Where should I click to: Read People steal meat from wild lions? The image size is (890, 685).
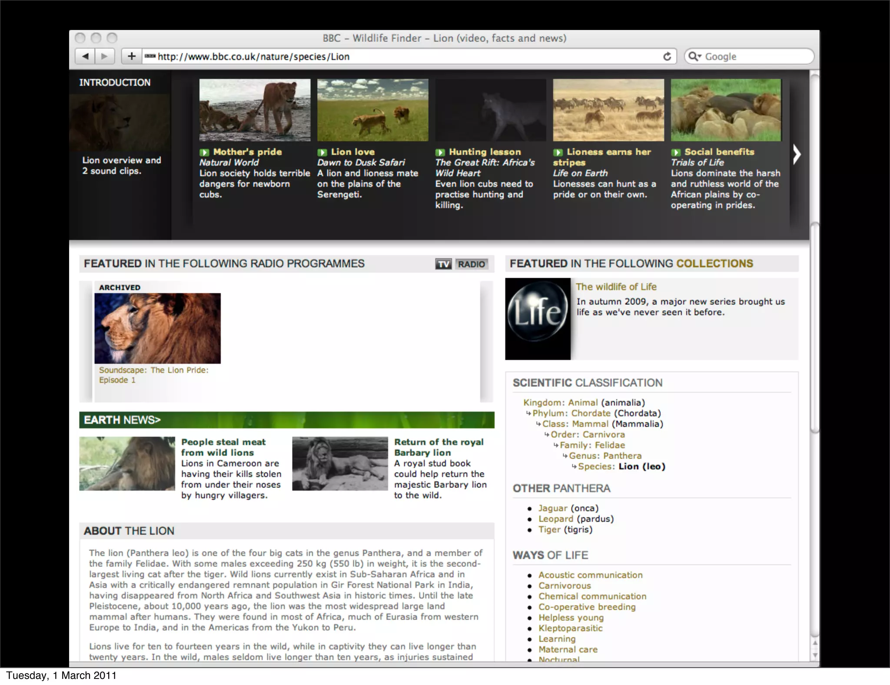[223, 447]
